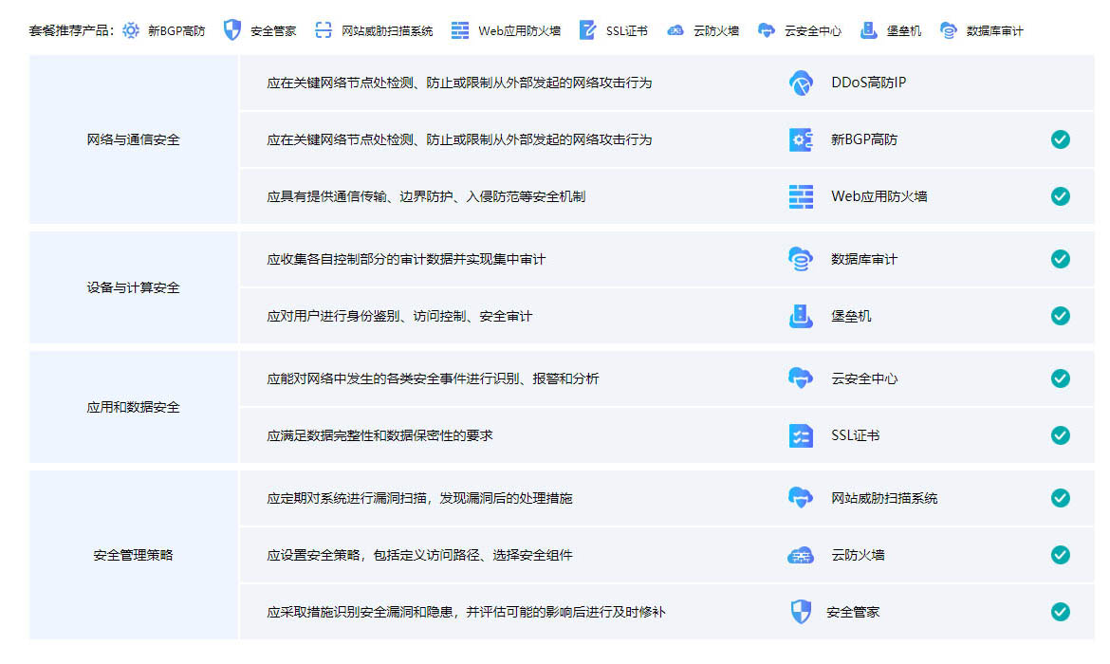Click the 云防火墙 icon in table row

click(x=801, y=556)
